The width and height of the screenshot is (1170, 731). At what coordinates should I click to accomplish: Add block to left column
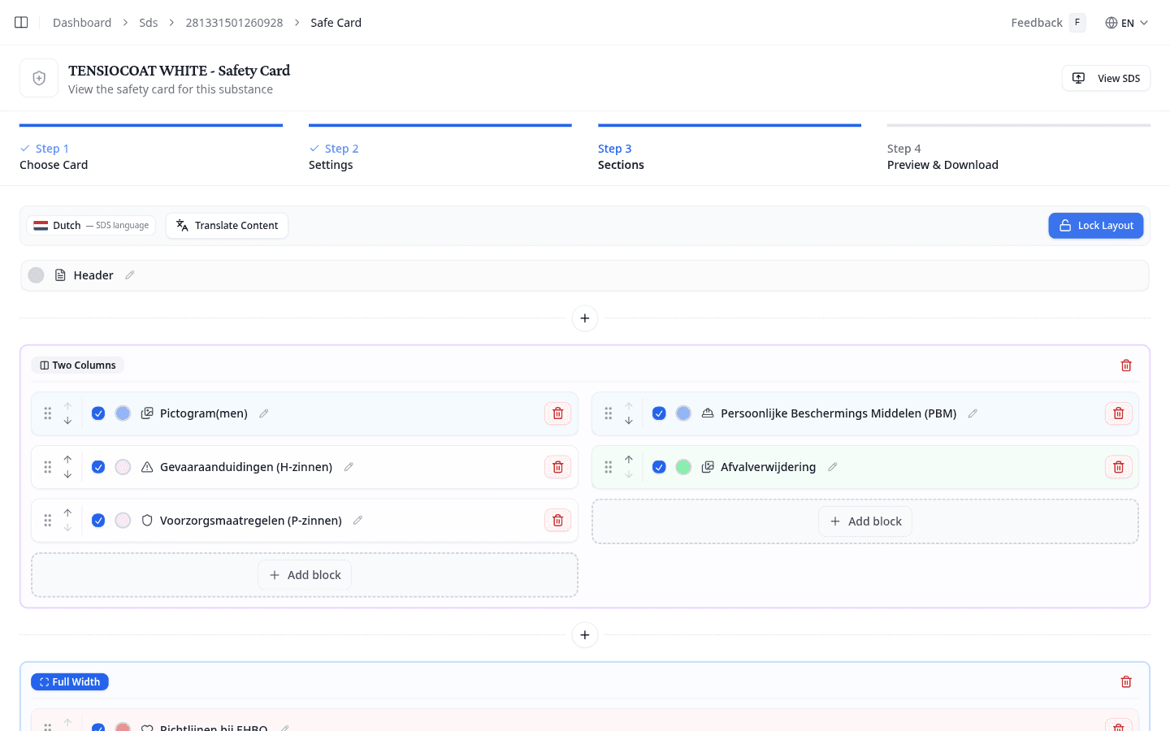tap(305, 575)
